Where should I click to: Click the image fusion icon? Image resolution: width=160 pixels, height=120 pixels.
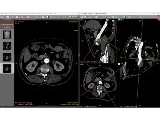pos(75,17)
